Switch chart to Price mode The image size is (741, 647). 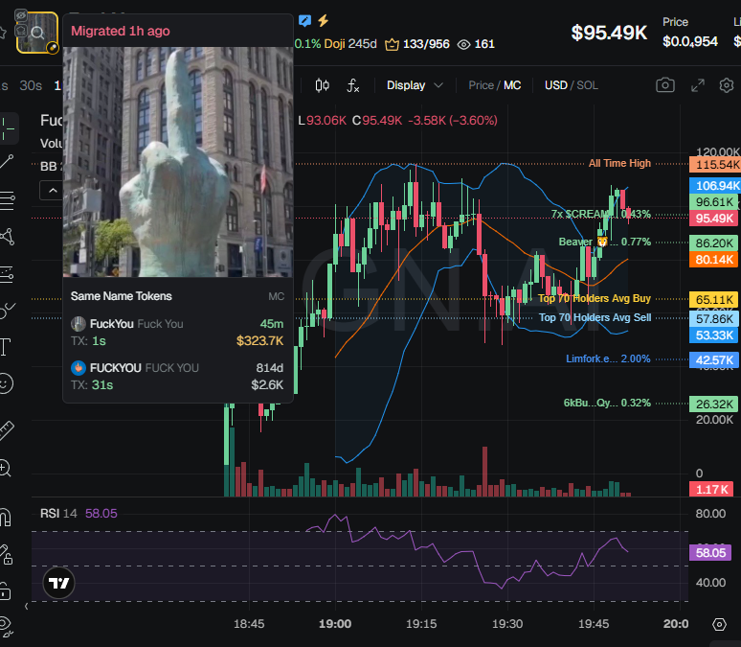coord(481,85)
